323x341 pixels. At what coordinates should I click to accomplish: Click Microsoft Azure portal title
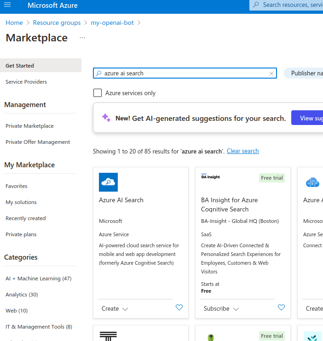point(52,5)
